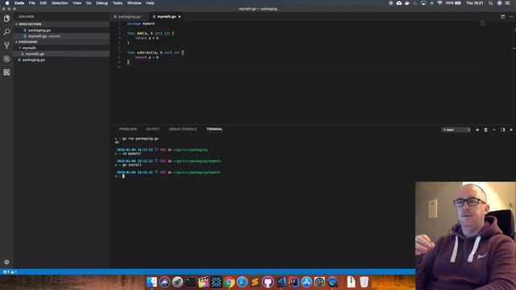Open Finder from the dock
The height and width of the screenshot is (290, 516).
[x=152, y=282]
